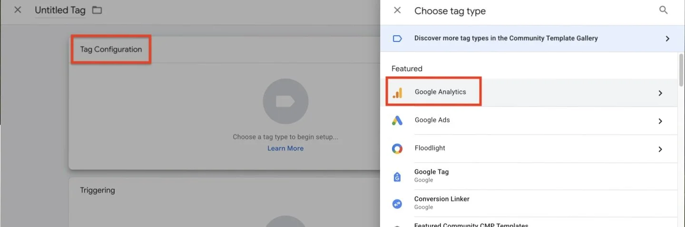Open the folder icon beside Untitled Tag
The image size is (685, 227).
click(97, 10)
